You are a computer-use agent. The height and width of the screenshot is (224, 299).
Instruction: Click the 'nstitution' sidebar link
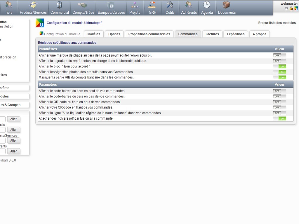click(7, 27)
